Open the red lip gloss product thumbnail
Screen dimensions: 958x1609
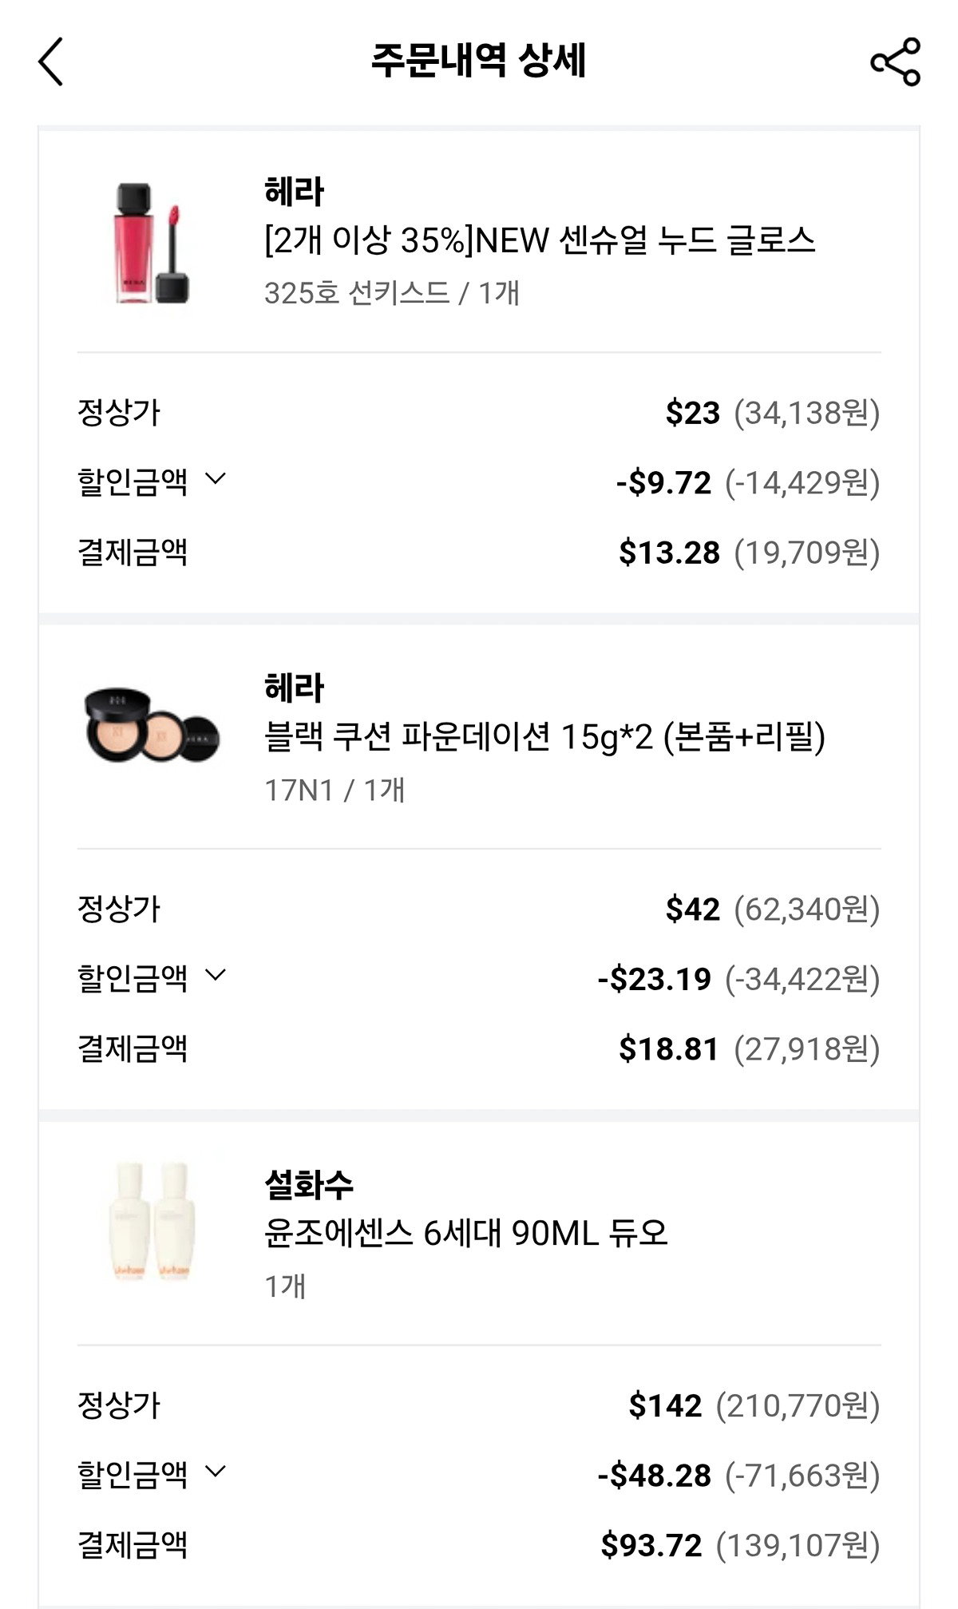pyautogui.click(x=152, y=243)
